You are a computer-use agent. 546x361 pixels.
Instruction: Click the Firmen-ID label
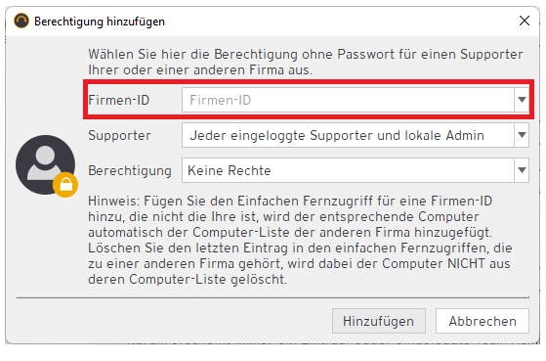point(119,100)
